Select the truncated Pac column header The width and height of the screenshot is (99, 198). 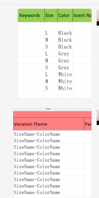point(88,124)
